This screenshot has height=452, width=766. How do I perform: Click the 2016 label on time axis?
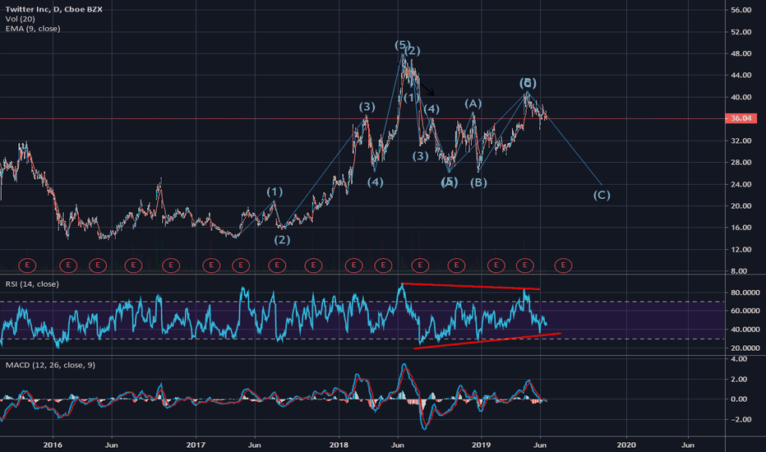[x=53, y=445]
